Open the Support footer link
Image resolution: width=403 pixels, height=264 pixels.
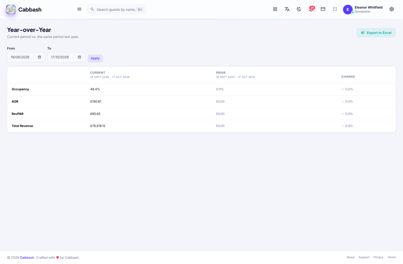(364, 257)
